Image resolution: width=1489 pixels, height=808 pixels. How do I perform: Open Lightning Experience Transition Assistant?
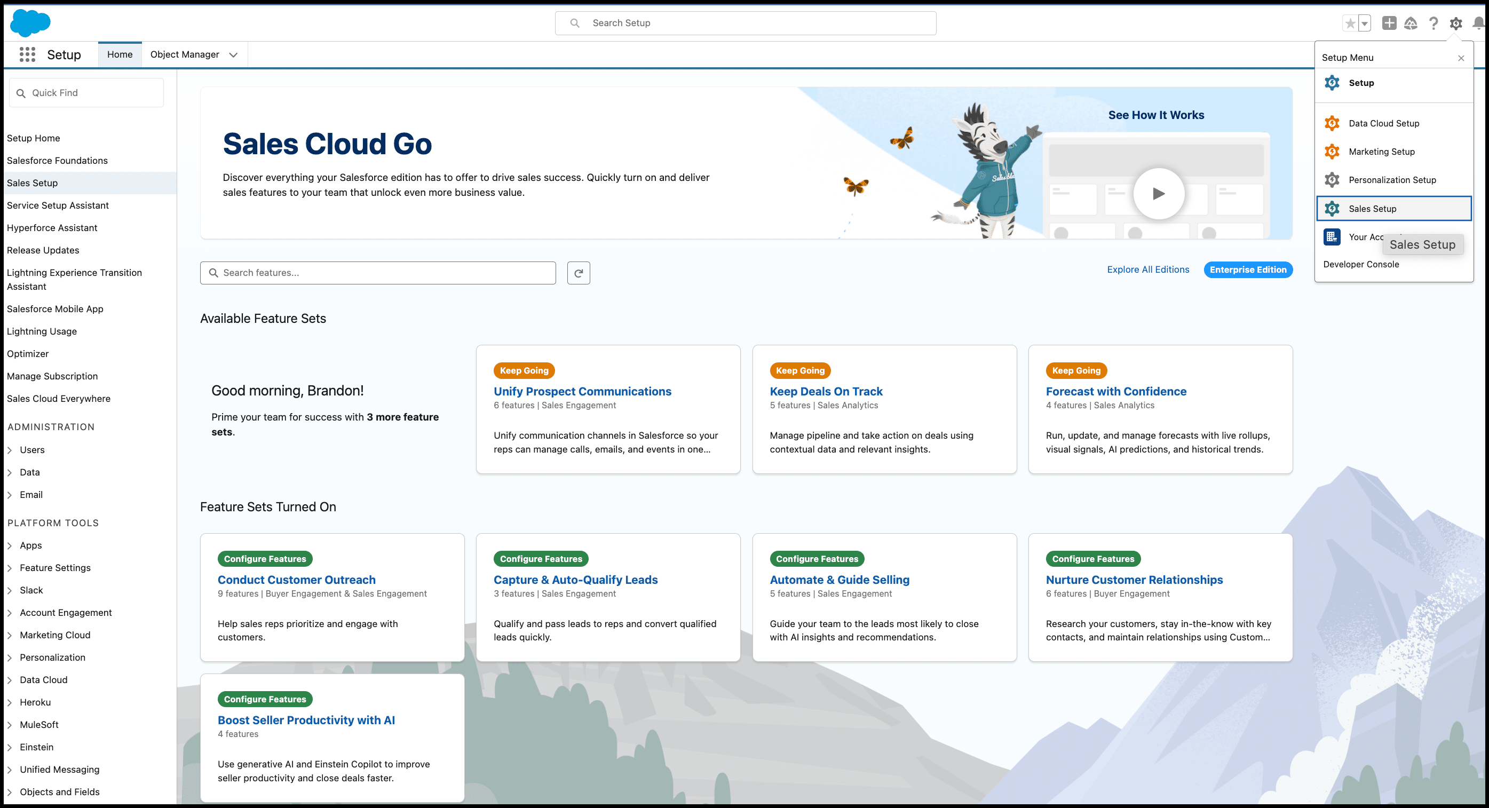click(x=74, y=279)
